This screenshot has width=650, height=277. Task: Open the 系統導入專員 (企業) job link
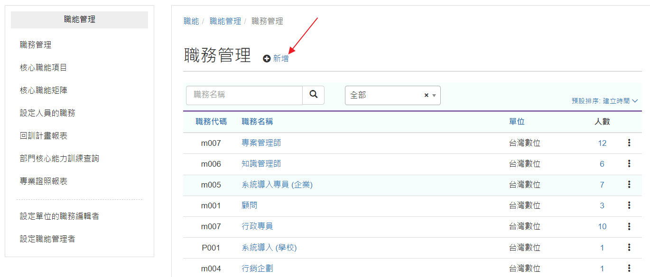pyautogui.click(x=277, y=185)
